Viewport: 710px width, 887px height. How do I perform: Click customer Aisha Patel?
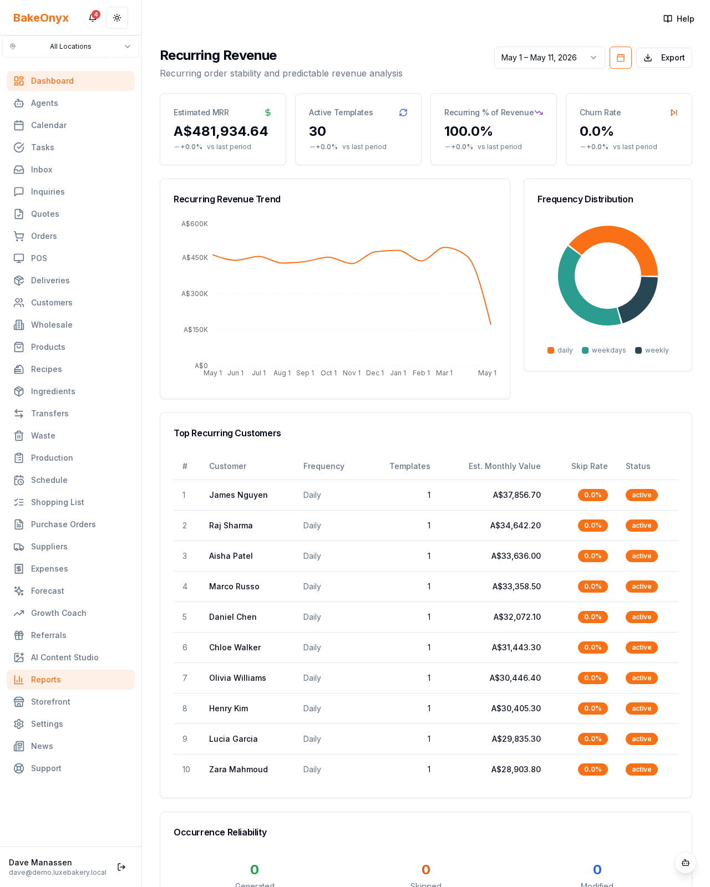coord(231,556)
